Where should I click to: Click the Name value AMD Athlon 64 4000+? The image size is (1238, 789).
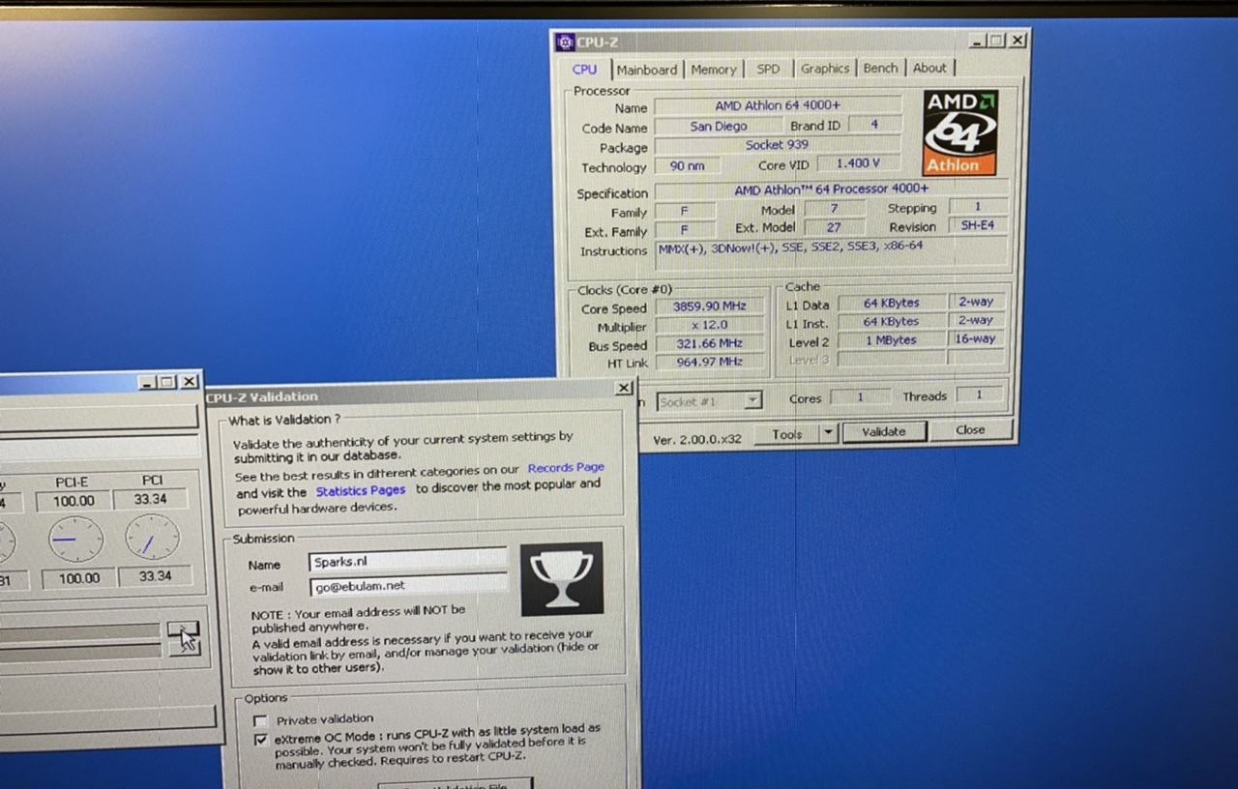click(778, 105)
